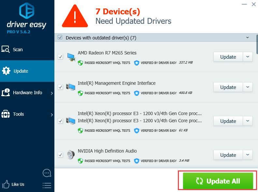Update the AMD Radeon R7 M265 driver
Image resolution: width=258 pixels, height=192 pixels.
pyautogui.click(x=228, y=57)
